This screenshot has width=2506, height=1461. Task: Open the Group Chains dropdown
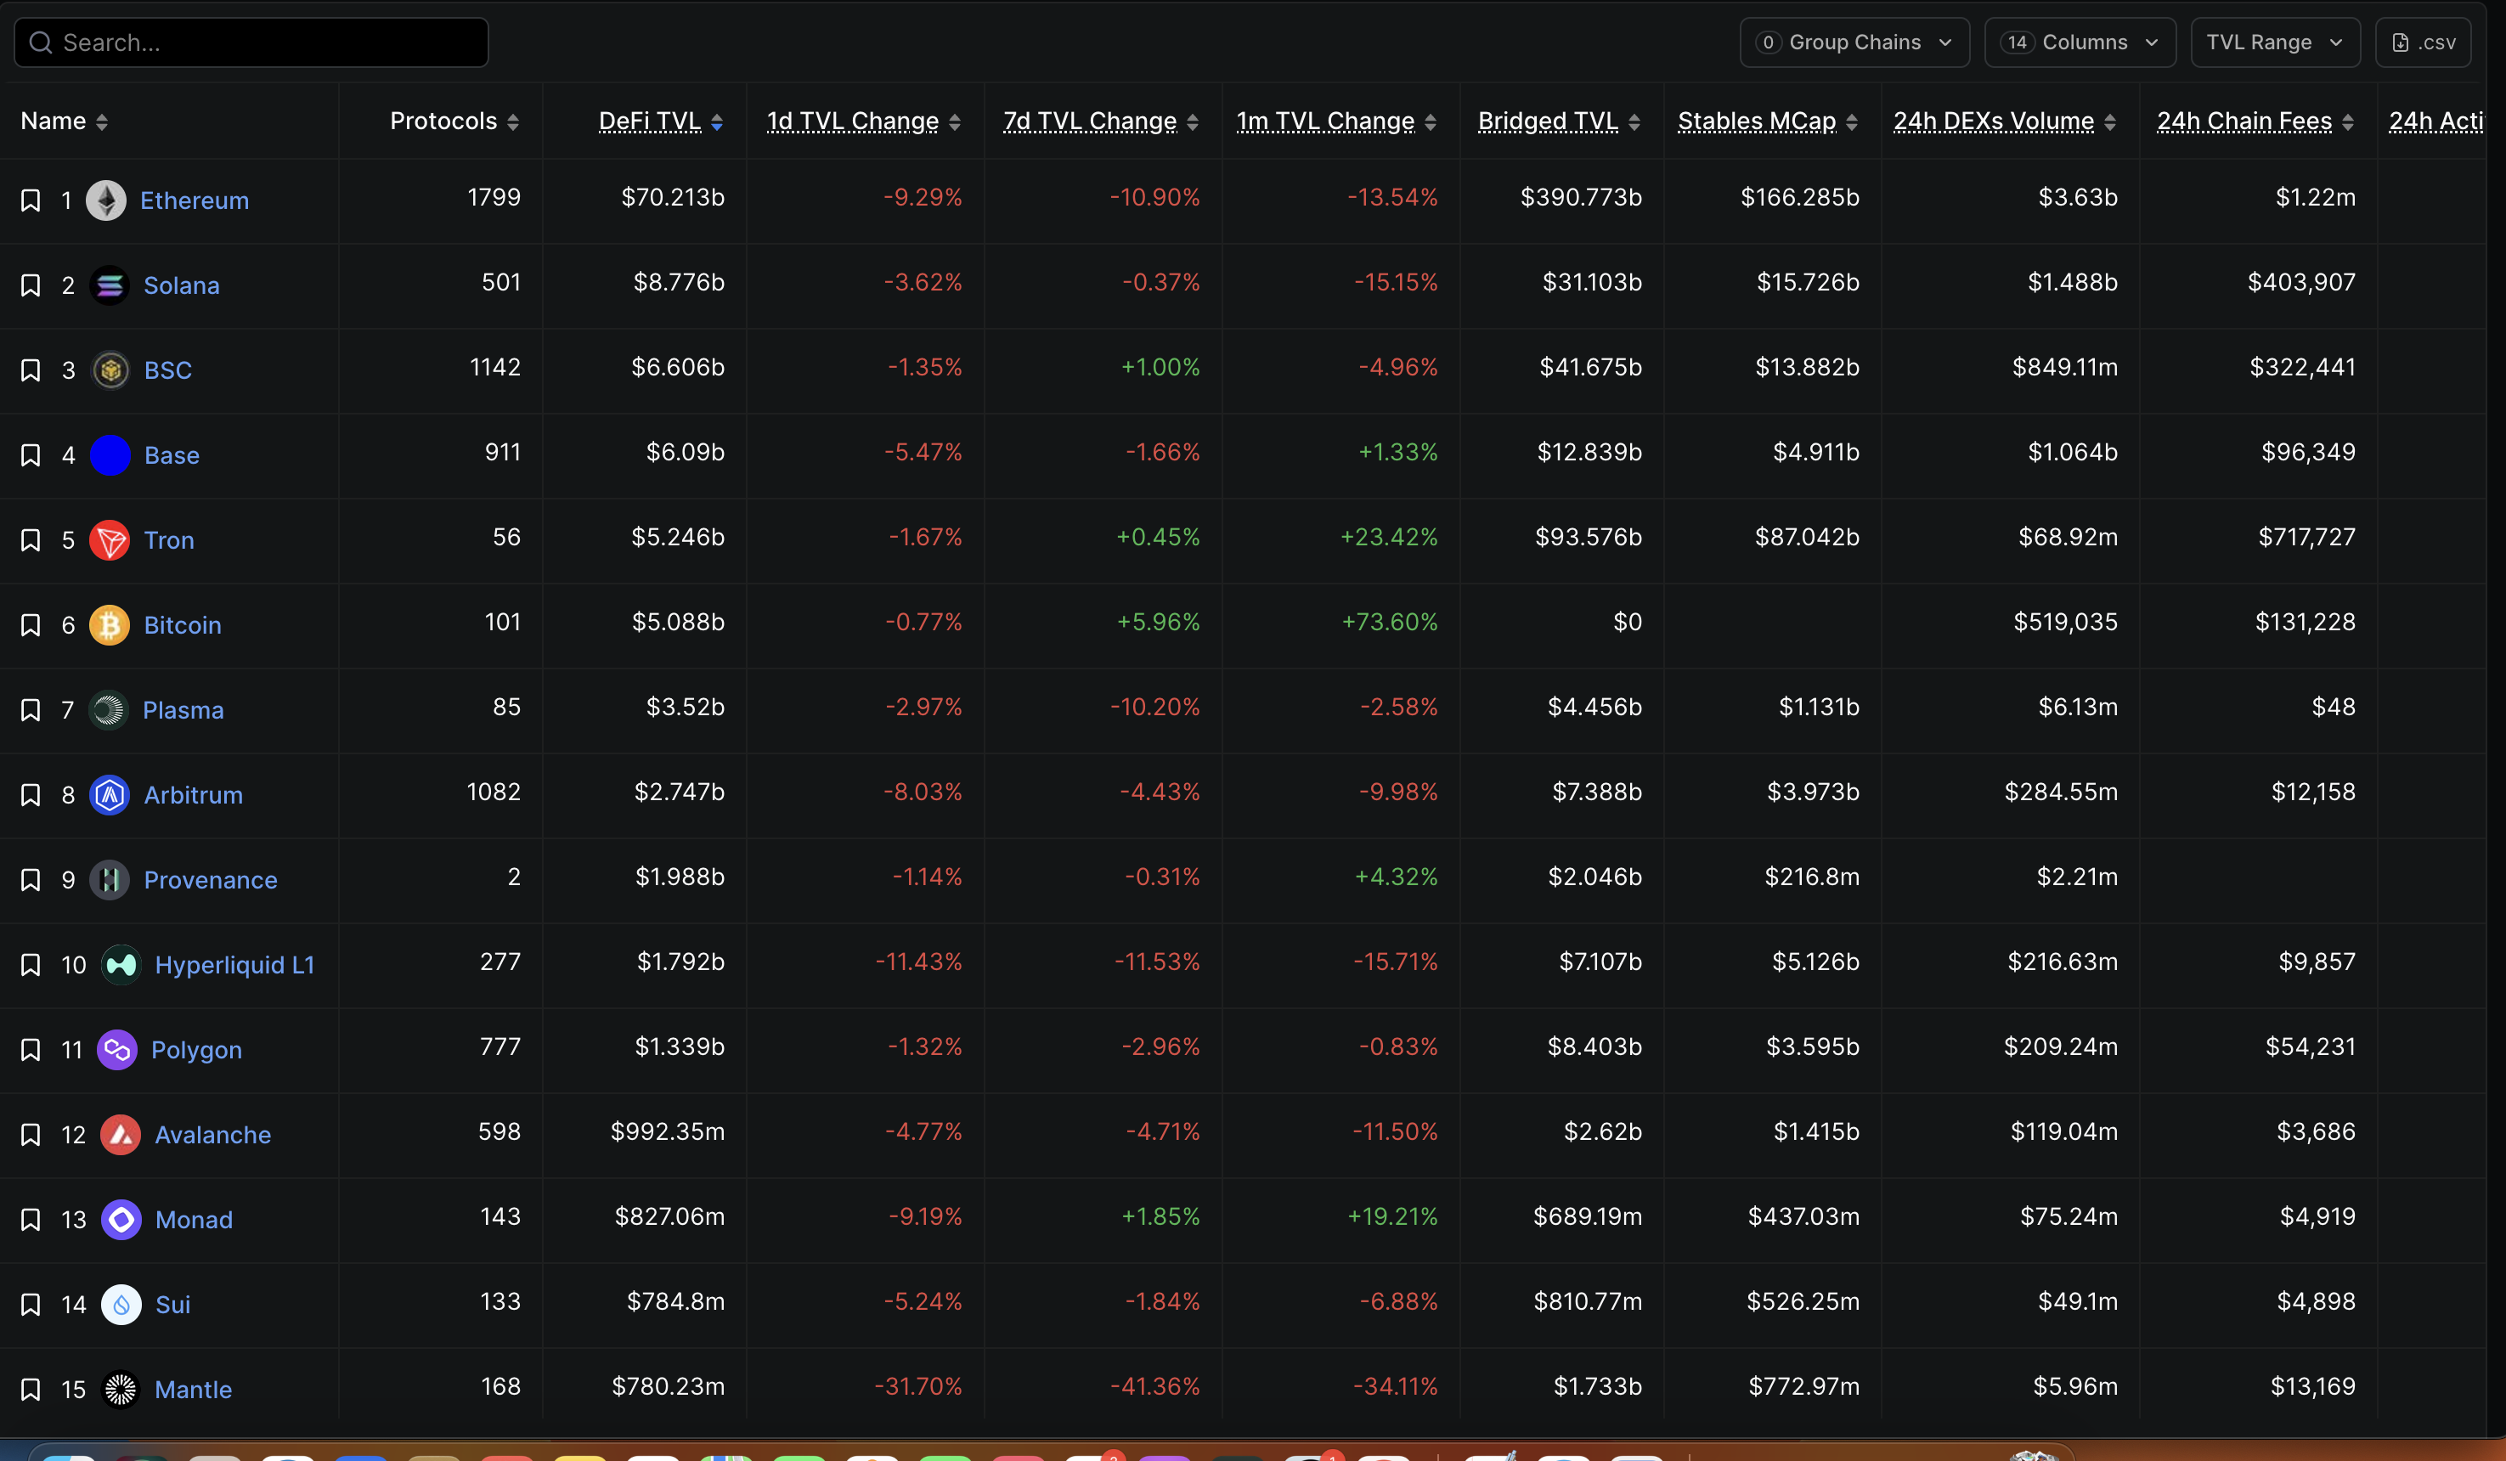pyautogui.click(x=1854, y=42)
